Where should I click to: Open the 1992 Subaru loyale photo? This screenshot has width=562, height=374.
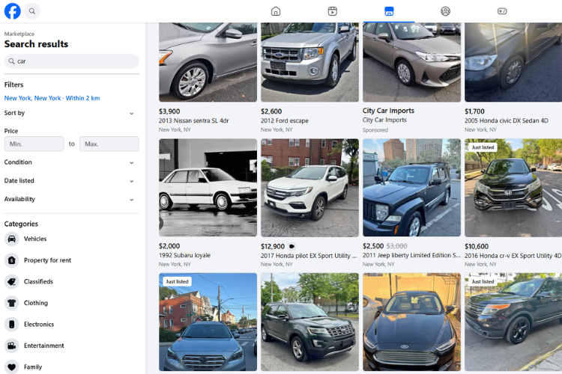click(x=208, y=188)
